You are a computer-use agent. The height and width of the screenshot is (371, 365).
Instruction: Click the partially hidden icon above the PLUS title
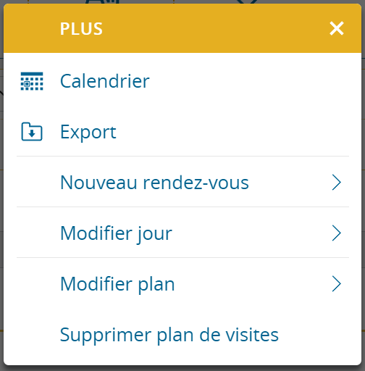tap(103, 1)
